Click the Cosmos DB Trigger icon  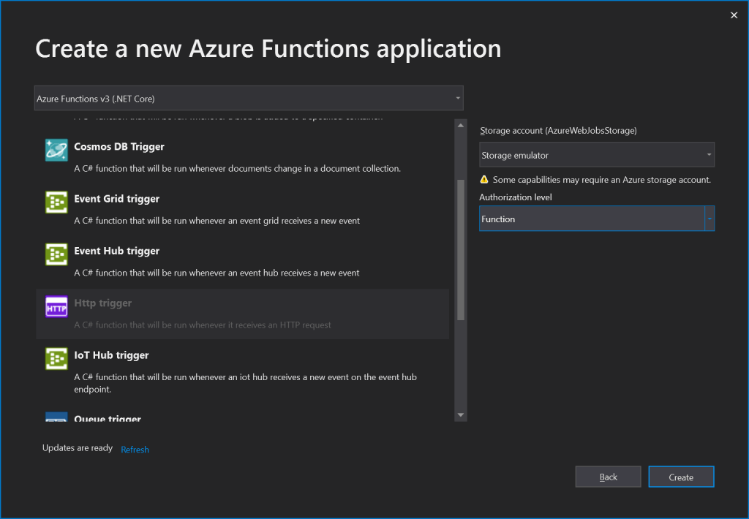[56, 150]
